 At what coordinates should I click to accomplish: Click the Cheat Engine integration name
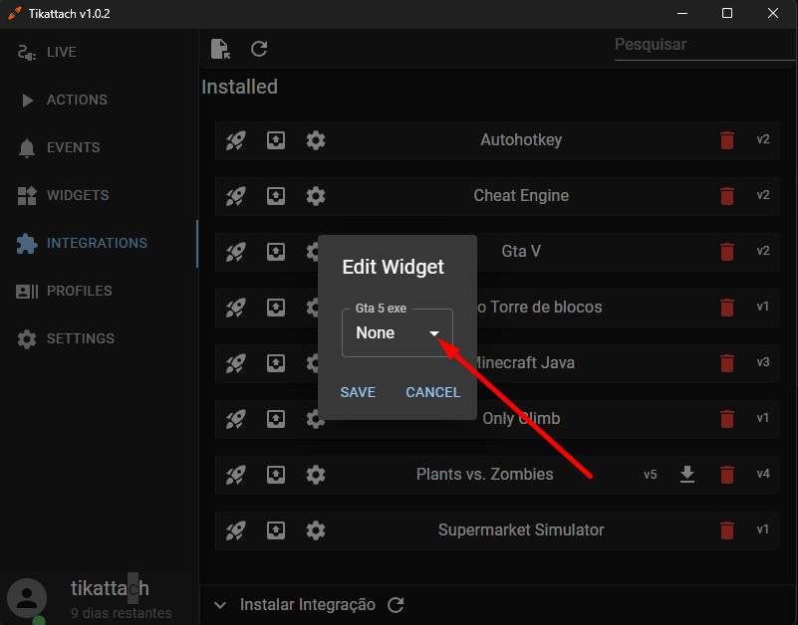pyautogui.click(x=521, y=196)
